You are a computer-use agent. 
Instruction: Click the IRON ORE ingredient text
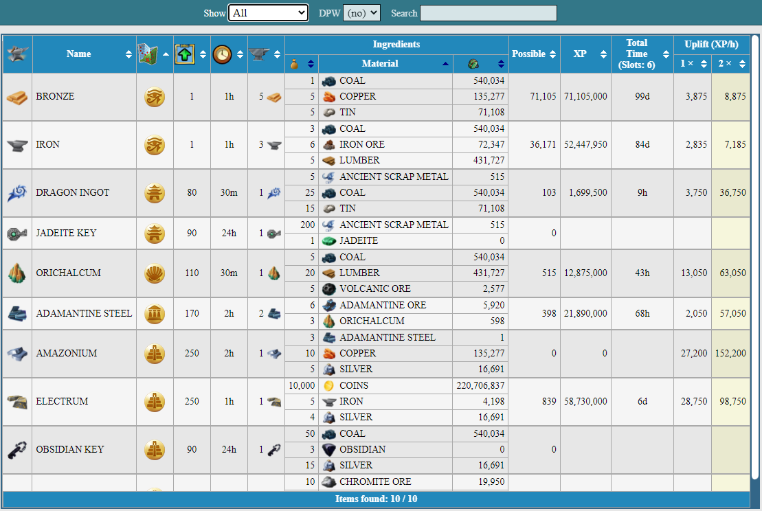pyautogui.click(x=361, y=145)
